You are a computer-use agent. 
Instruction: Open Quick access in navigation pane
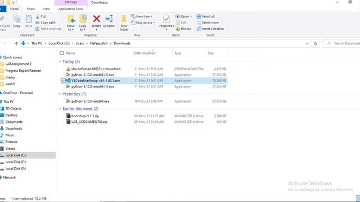[x=12, y=57]
